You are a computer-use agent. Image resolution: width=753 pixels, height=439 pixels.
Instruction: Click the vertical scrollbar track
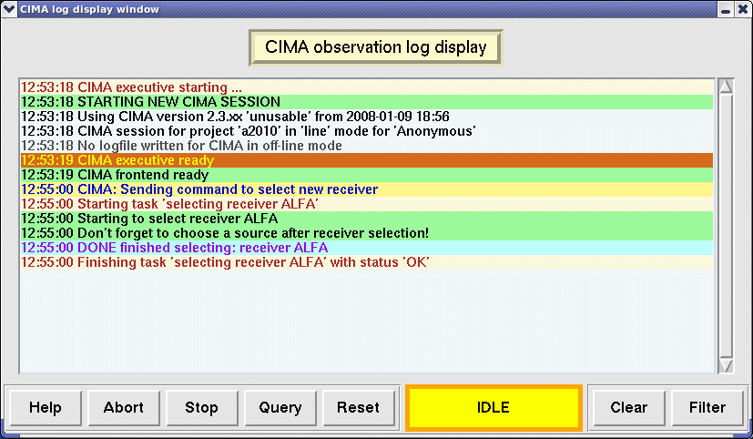coord(726,228)
